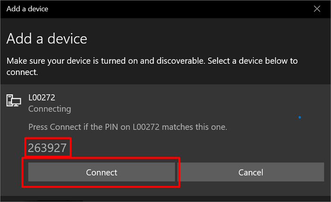Click the PIN code 263927
The image size is (331, 202).
tap(47, 148)
